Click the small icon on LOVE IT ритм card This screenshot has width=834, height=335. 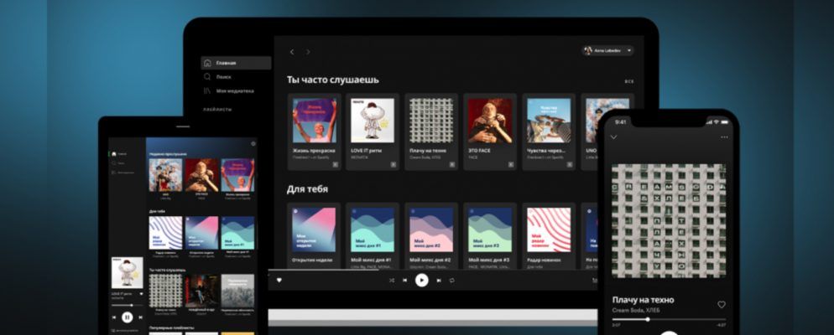pyautogui.click(x=394, y=165)
